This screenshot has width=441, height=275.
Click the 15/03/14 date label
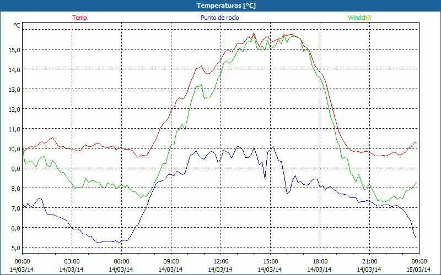click(419, 269)
